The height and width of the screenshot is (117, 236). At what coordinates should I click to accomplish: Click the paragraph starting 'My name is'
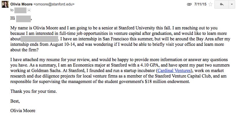[x=120, y=39]
